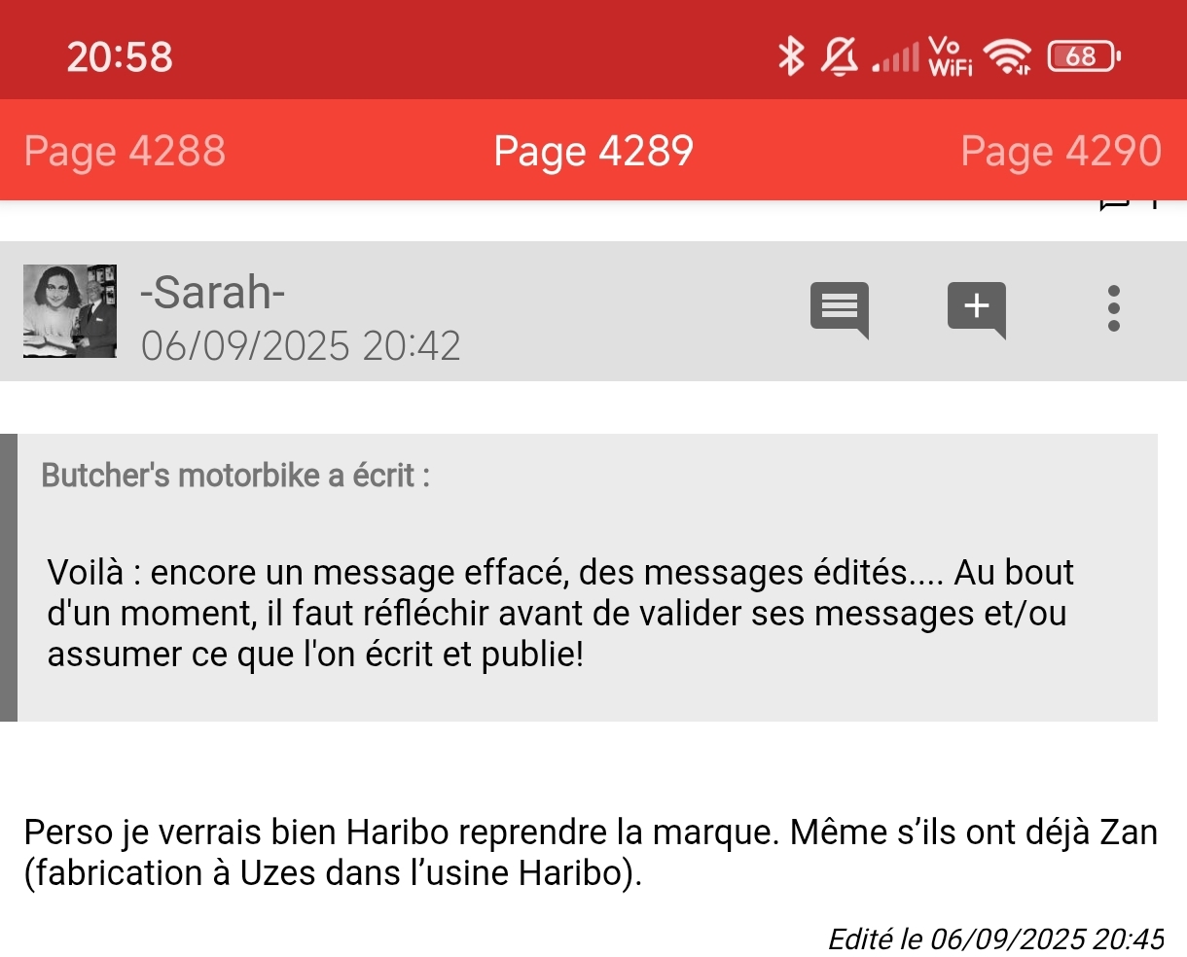The image size is (1187, 957).
Task: Tap the VoWiFi indicator in the status bar
Action: click(x=951, y=56)
